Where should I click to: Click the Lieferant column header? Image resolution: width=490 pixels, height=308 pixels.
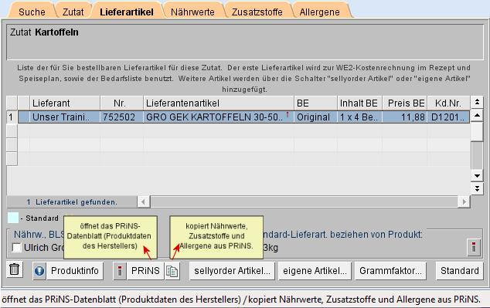tap(65, 103)
